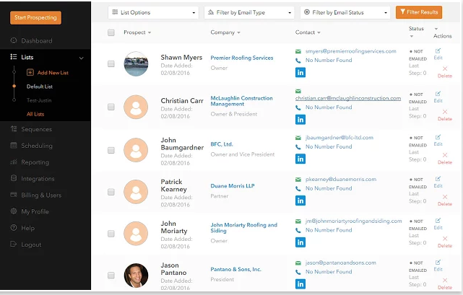
Task: Open the Filter by Email Status dropdown
Action: (345, 12)
